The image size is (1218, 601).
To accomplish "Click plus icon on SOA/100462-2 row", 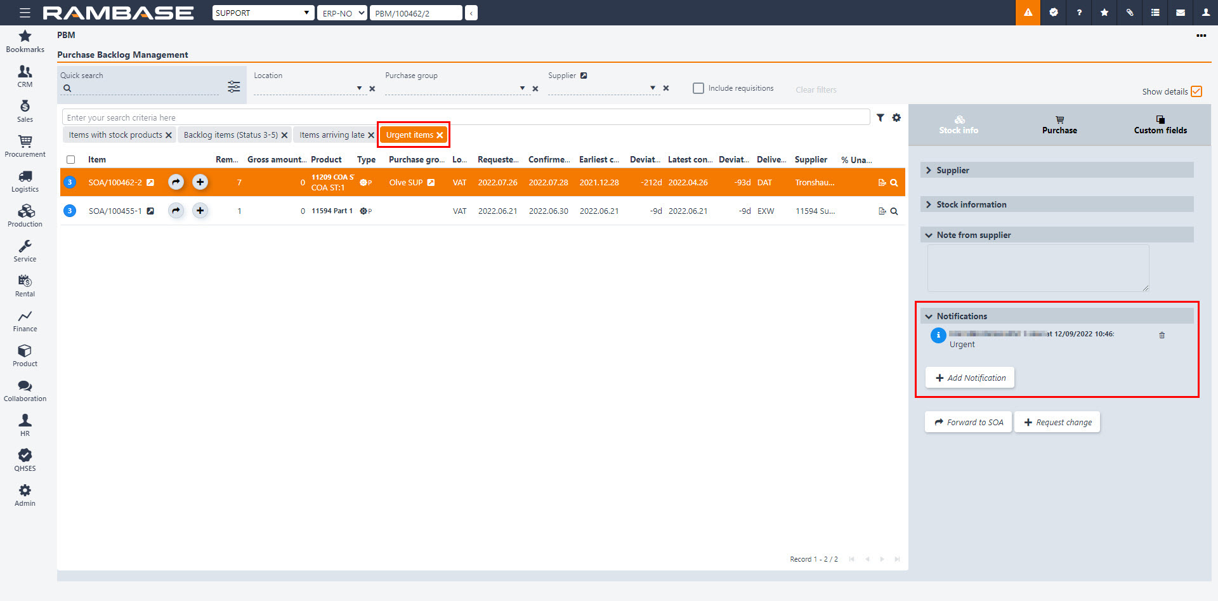I will coord(200,182).
